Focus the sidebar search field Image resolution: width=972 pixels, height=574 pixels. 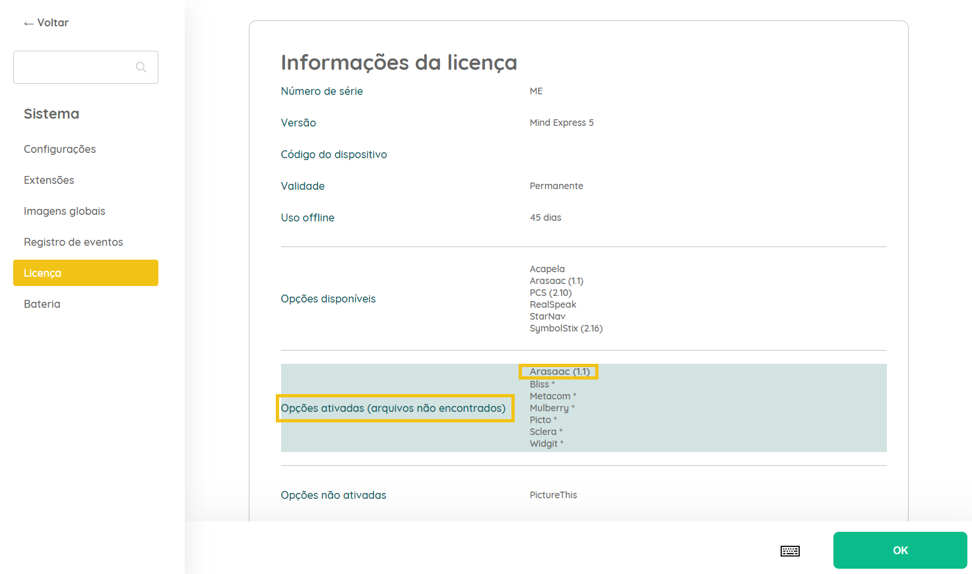coord(86,67)
